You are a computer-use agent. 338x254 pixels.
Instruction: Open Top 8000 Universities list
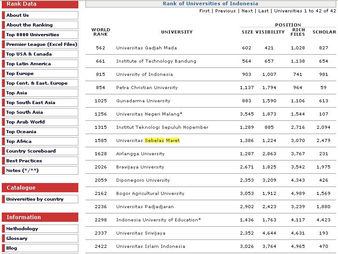coord(40,34)
